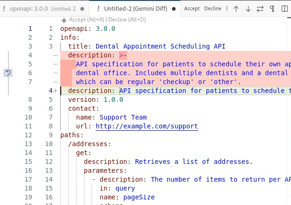Screen dimensions: 291x205
Task: Open the http://example.com/support link
Action: point(147,126)
